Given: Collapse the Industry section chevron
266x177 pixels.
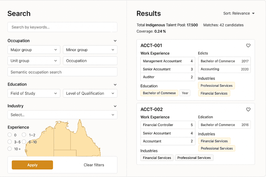Looking at the screenshot, I should point(115,106).
